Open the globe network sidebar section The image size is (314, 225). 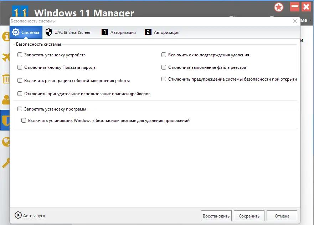[6, 142]
